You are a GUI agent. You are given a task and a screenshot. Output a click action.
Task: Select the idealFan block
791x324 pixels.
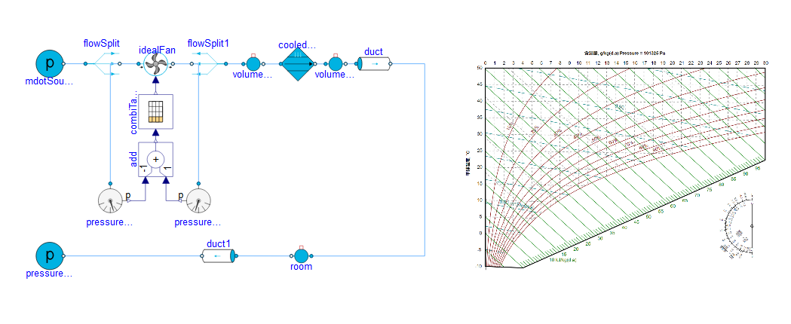pos(156,65)
